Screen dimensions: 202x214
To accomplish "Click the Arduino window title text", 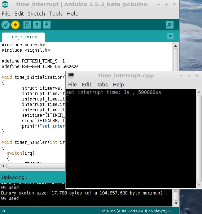I will tap(82, 4).
